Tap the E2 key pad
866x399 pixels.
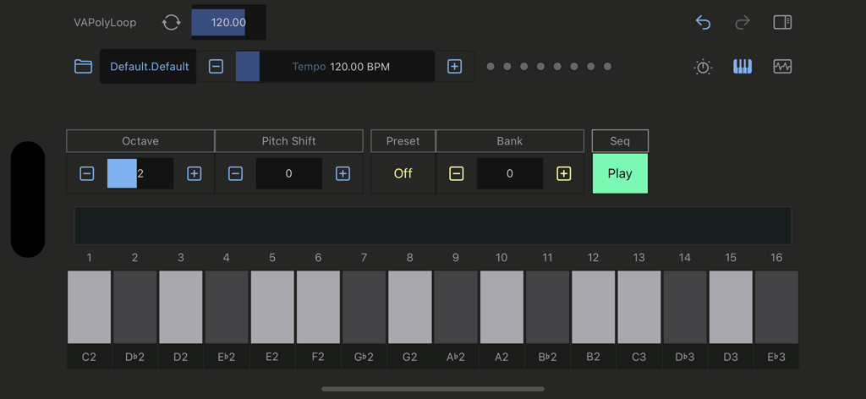[x=272, y=308]
